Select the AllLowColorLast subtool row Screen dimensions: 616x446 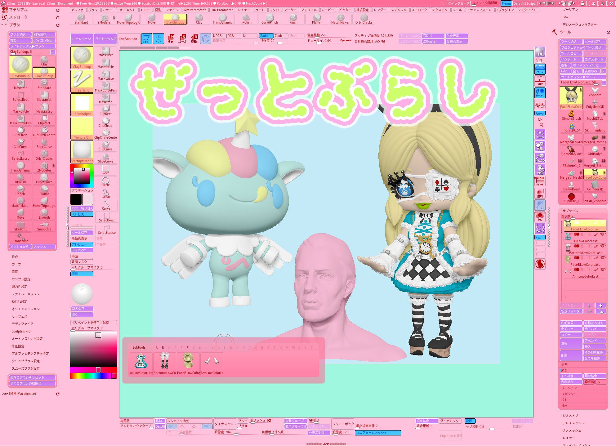click(585, 238)
